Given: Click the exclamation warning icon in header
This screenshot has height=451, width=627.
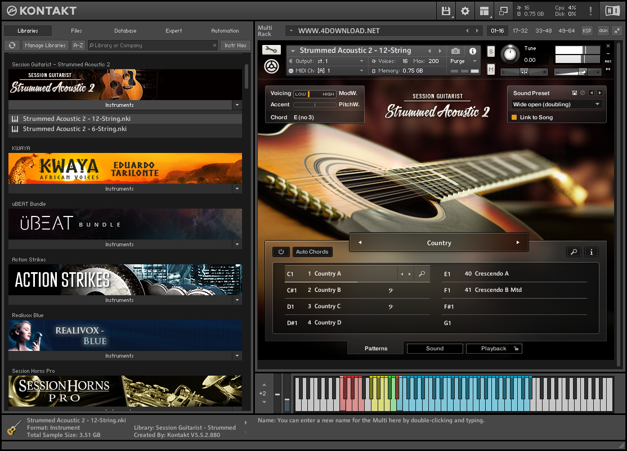Looking at the screenshot, I should tap(590, 11).
